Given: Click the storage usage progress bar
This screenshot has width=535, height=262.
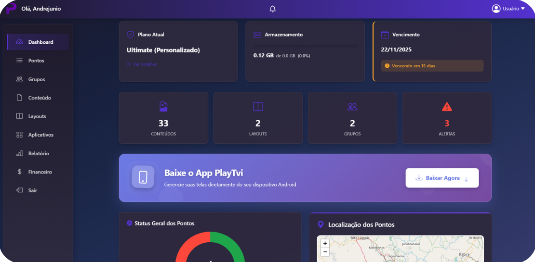Looking at the screenshot, I should pos(305,47).
